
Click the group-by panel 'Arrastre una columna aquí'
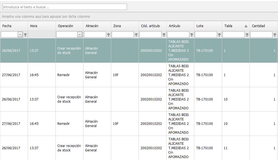(139, 16)
